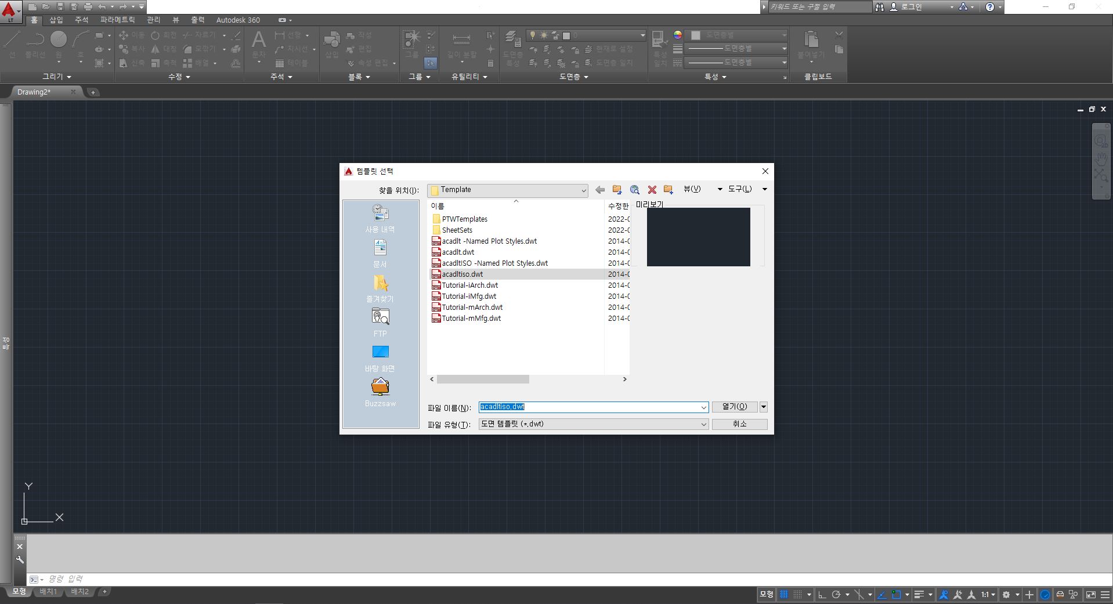Toggle grid display in status bar

pyautogui.click(x=784, y=595)
